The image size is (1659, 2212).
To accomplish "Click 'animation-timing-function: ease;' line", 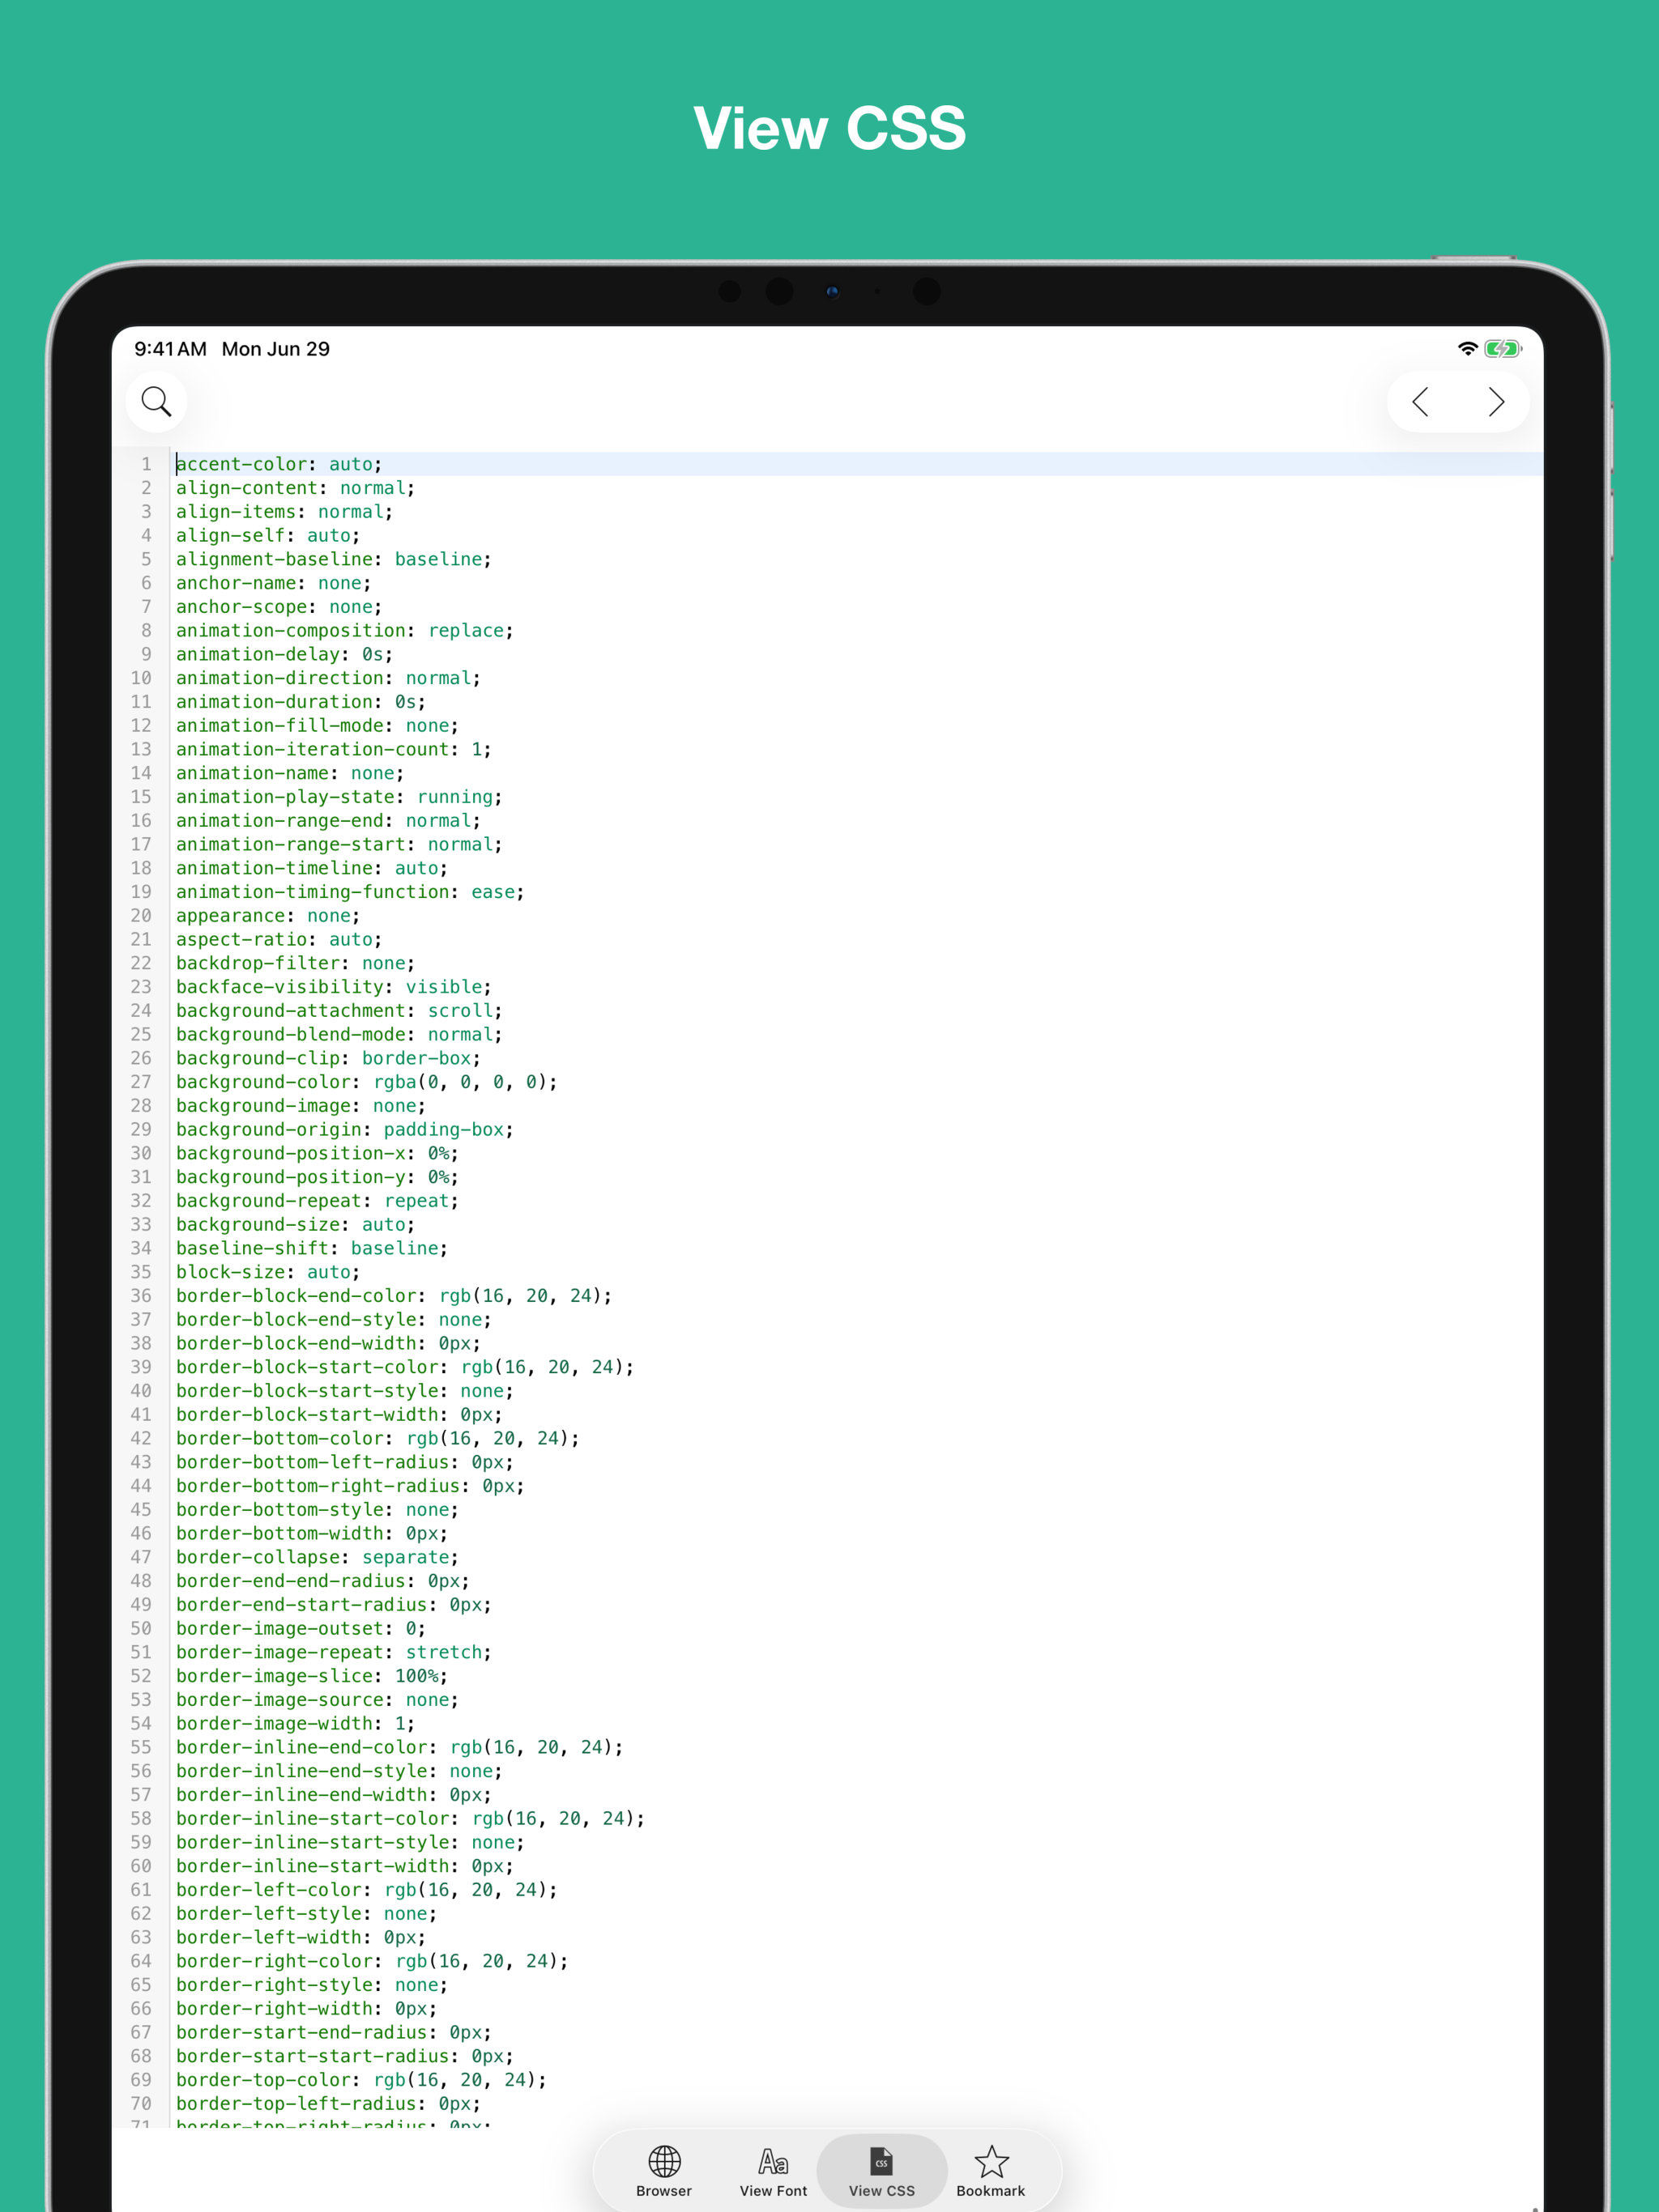I will click(350, 892).
